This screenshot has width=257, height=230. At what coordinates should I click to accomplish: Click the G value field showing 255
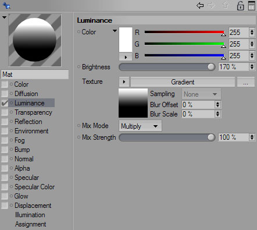tap(238, 44)
